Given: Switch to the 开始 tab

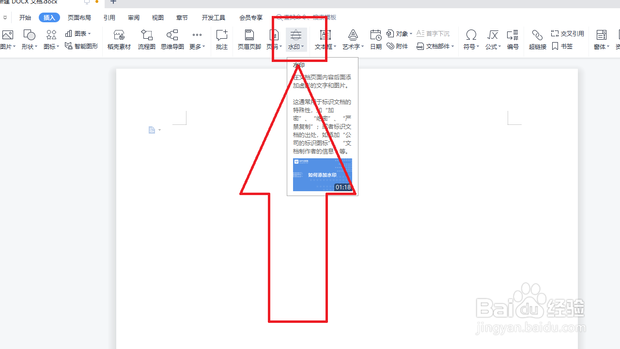Looking at the screenshot, I should (25, 17).
